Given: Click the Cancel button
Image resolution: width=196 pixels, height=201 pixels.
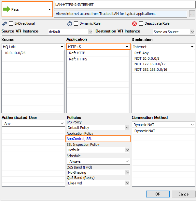Looking at the screenshot, I should [x=184, y=194].
